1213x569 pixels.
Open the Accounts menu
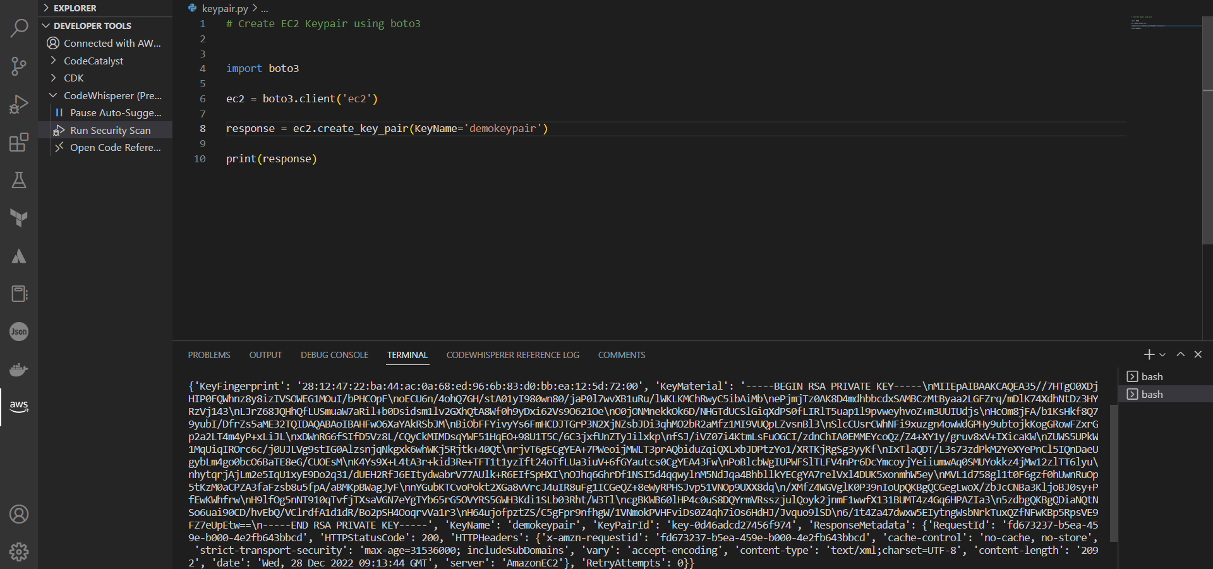point(19,514)
